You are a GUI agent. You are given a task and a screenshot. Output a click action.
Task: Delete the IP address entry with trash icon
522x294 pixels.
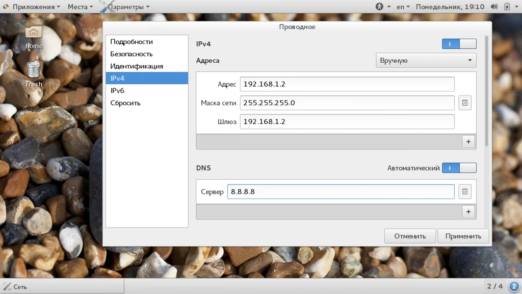click(464, 103)
